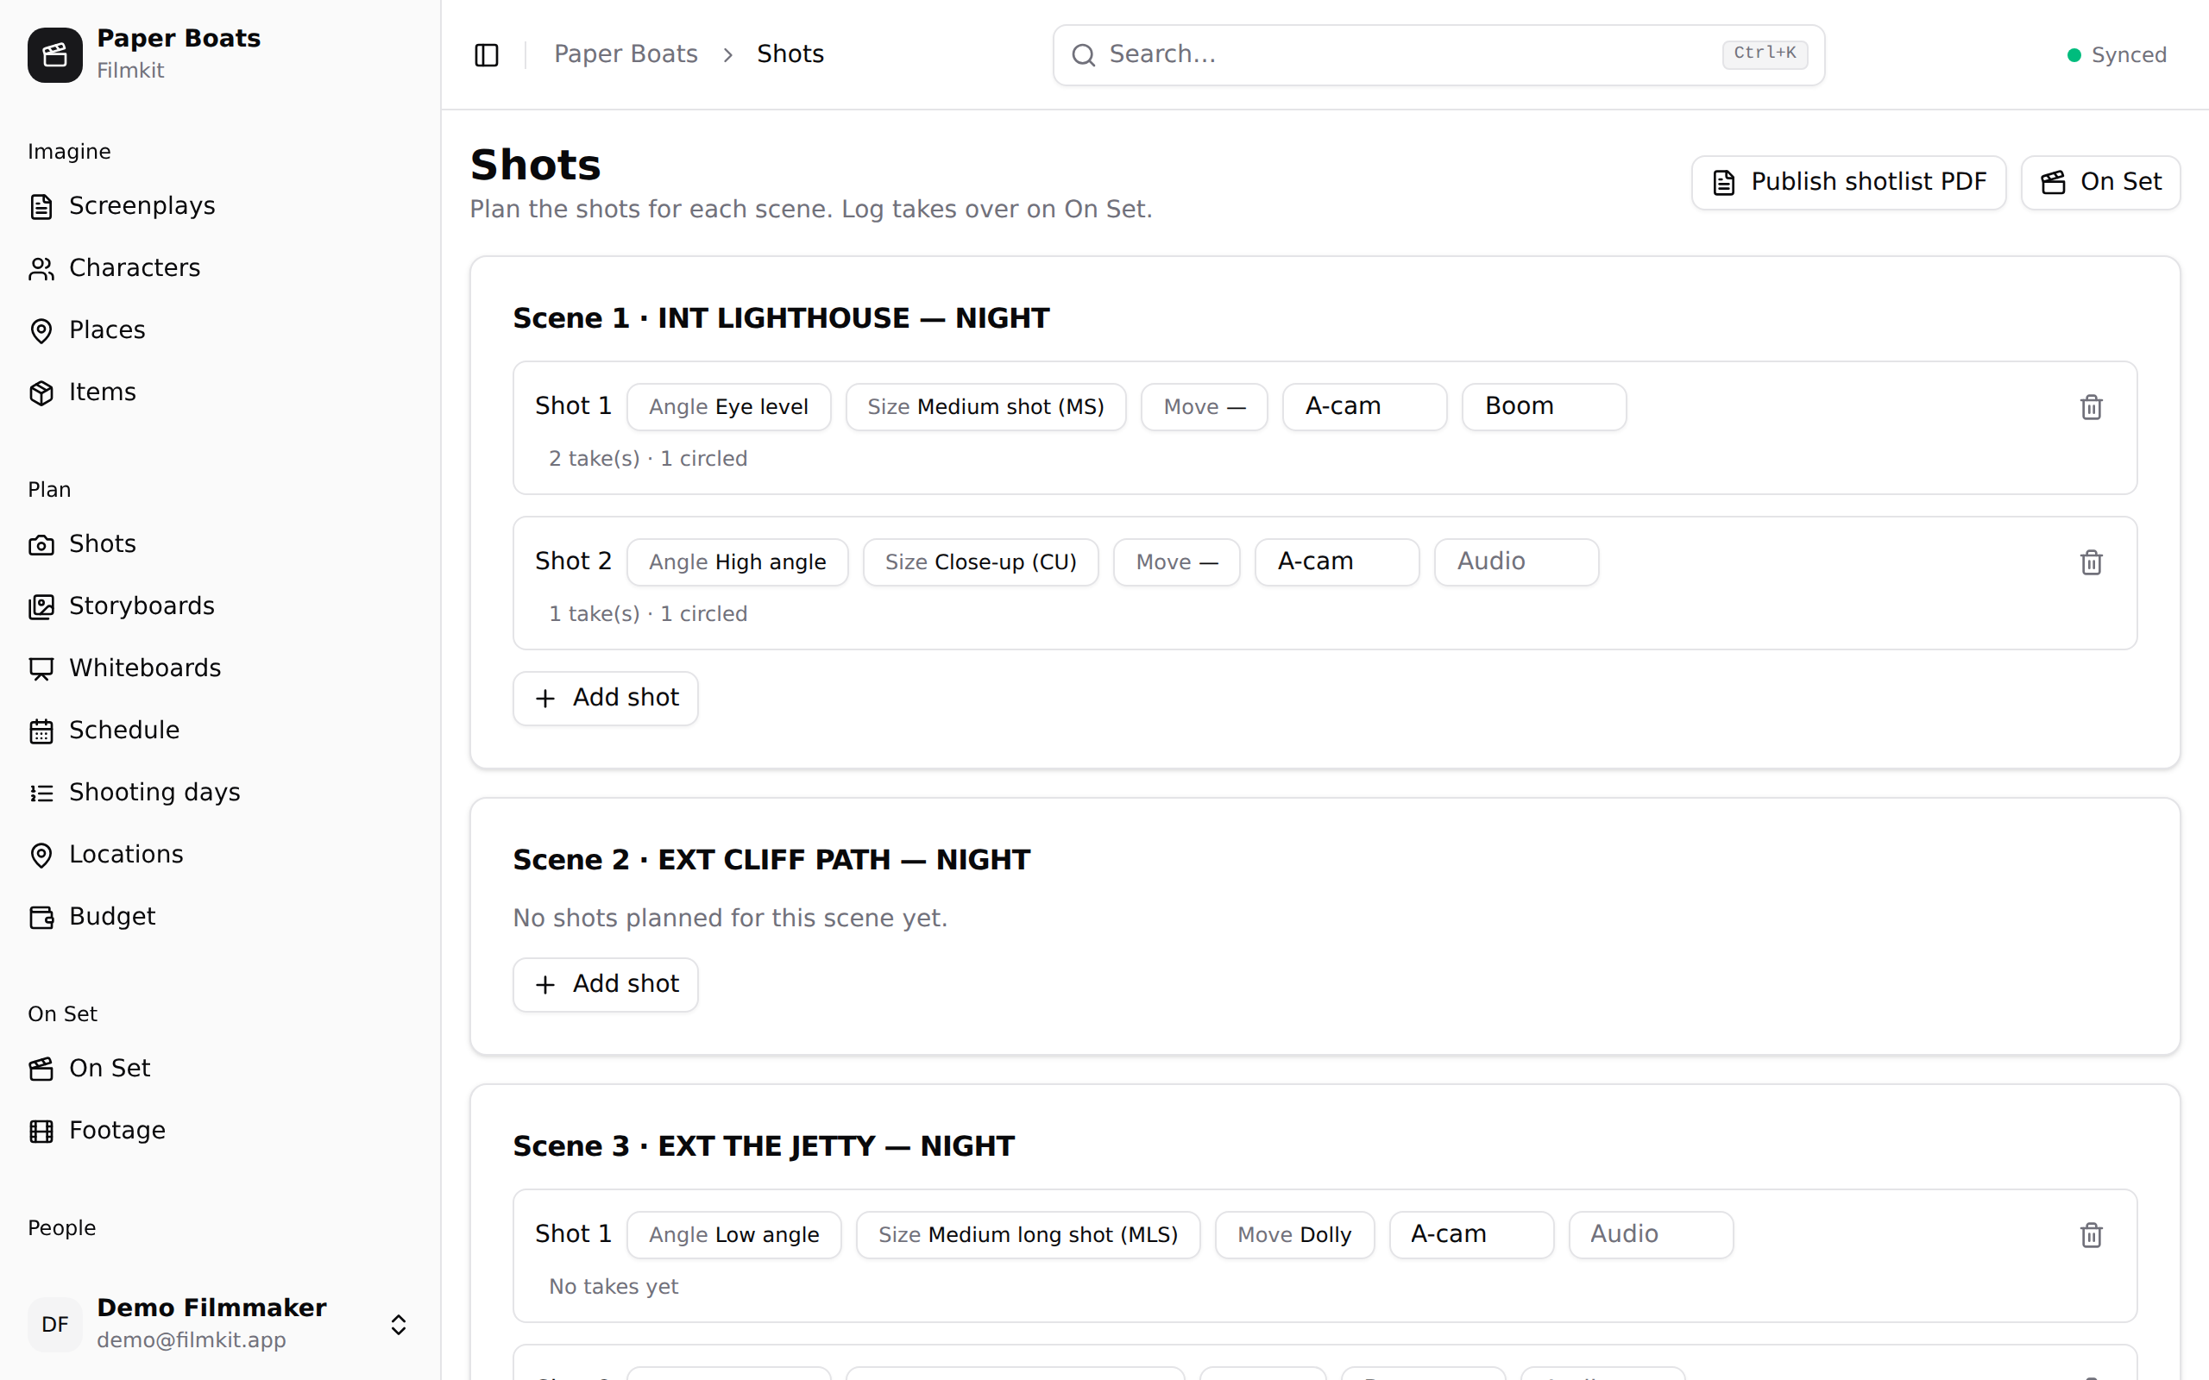This screenshot has height=1380, width=2209.
Task: Open Characters in the sidebar
Action: point(220,268)
